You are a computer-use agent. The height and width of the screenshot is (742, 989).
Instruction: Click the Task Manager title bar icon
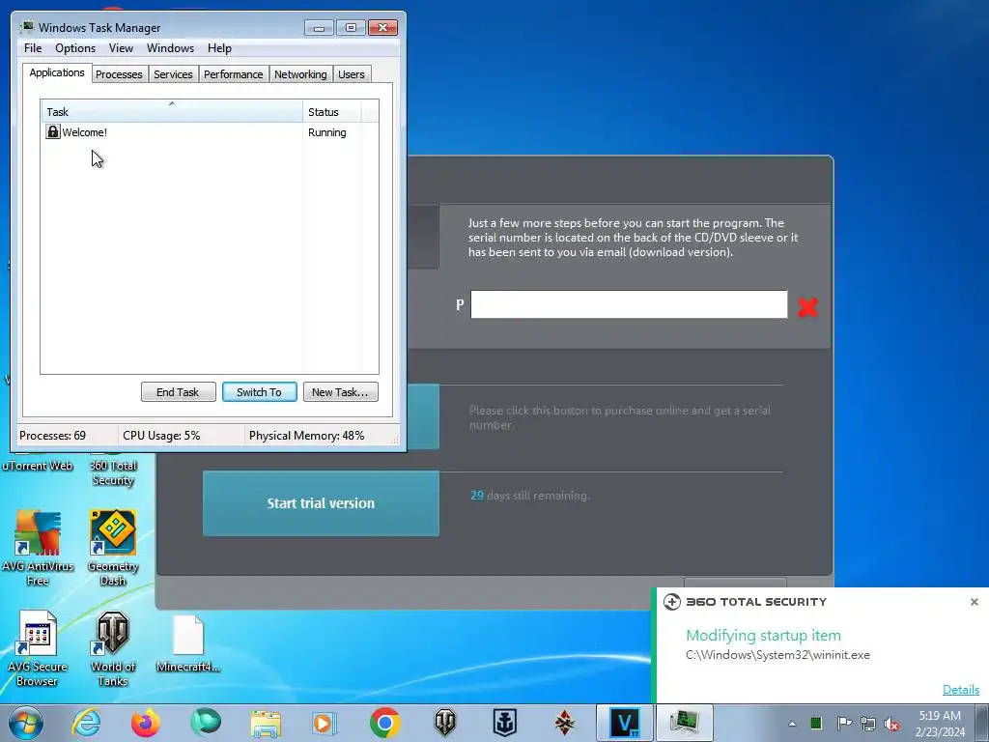[27, 27]
